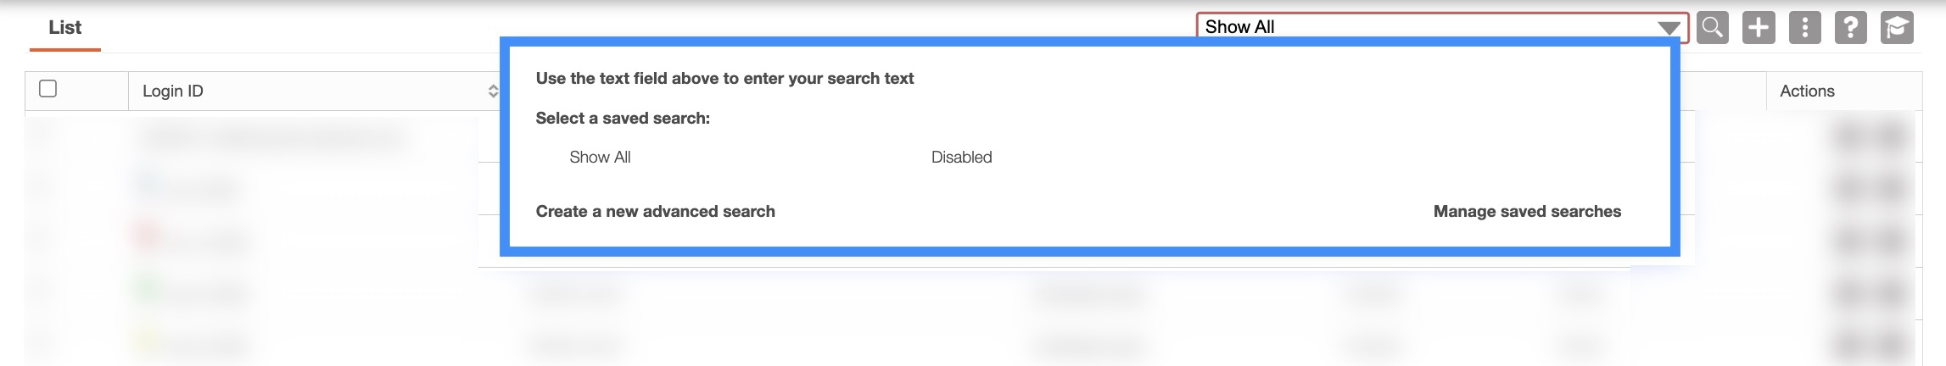This screenshot has width=1946, height=366.
Task: Choose the Show All saved search
Action: pyautogui.click(x=600, y=158)
